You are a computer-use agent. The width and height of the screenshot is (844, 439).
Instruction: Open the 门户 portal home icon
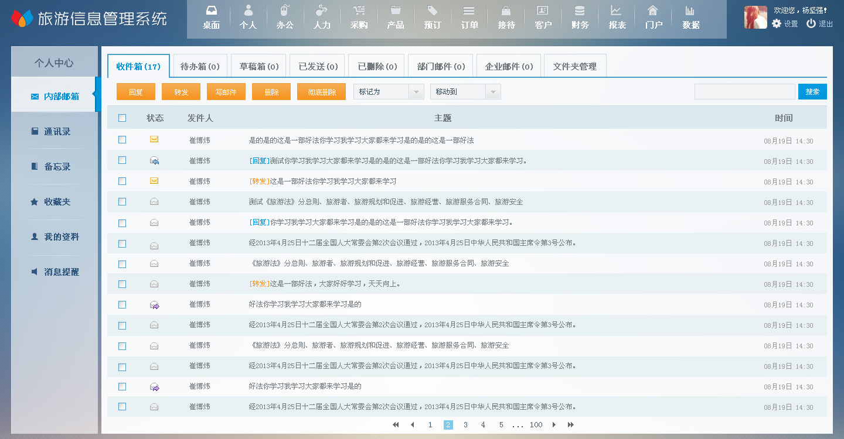click(654, 18)
